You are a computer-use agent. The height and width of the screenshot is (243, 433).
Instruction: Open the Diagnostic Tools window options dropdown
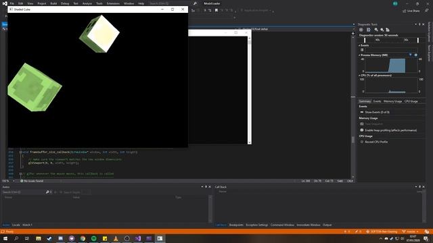click(x=415, y=24)
